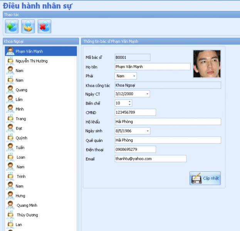
Task: Click the person icon next to Quỳnh
Action: point(10,138)
